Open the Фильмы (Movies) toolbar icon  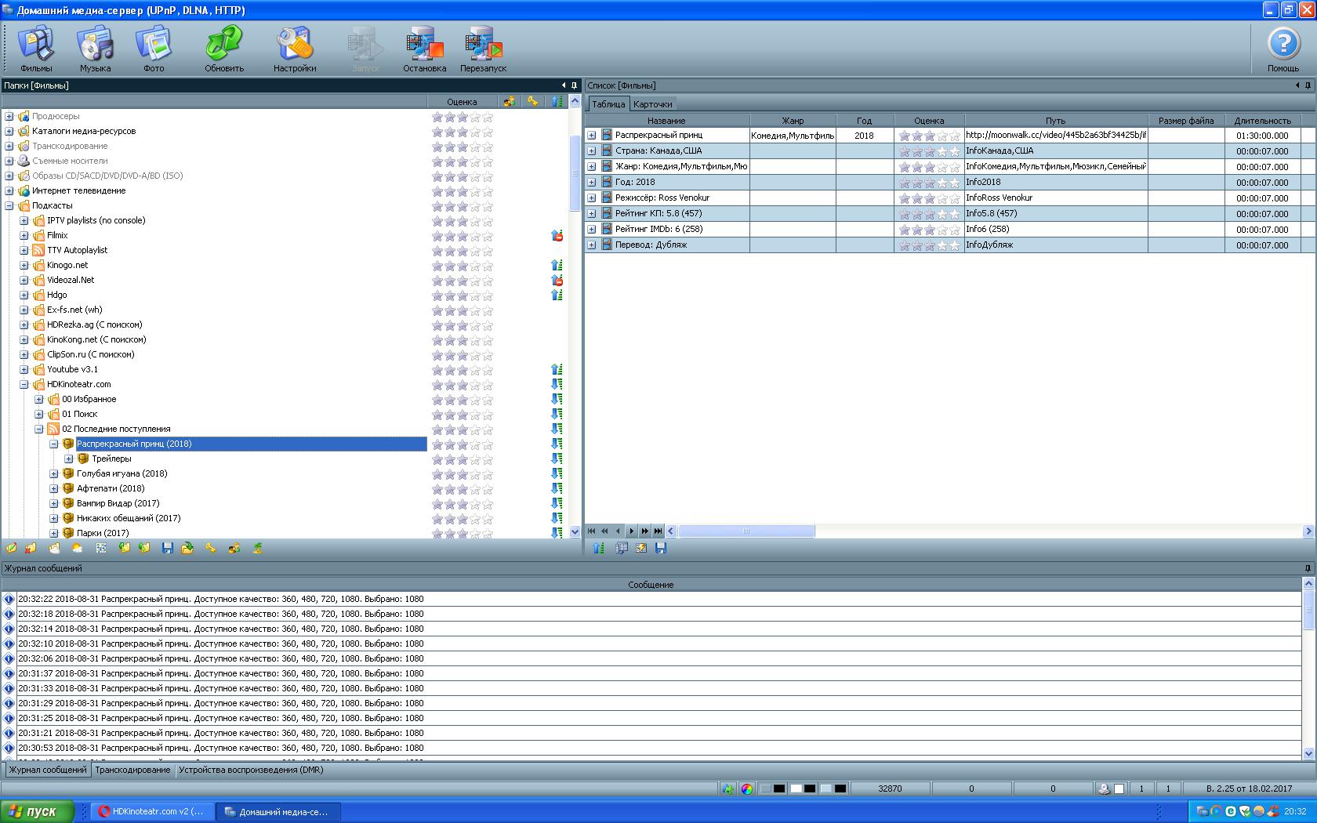click(x=36, y=49)
